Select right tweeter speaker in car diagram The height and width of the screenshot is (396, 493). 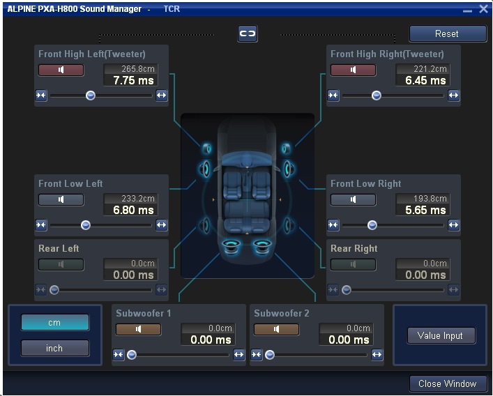pos(286,148)
